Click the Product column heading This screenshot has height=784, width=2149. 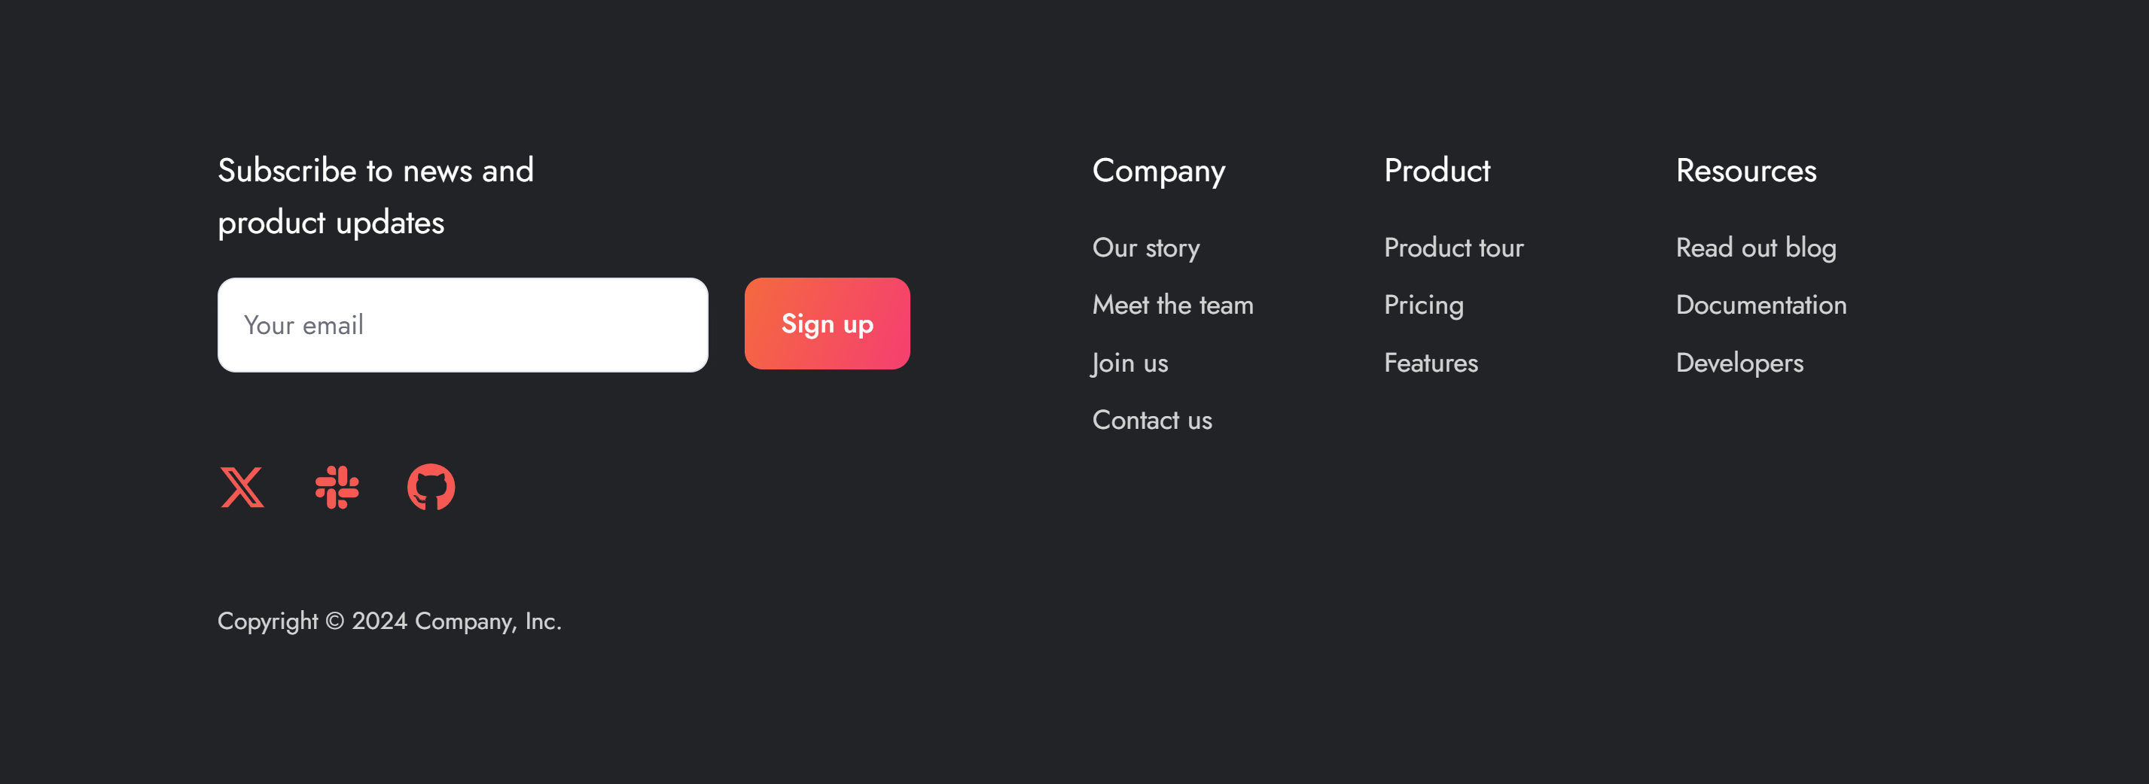(1437, 171)
